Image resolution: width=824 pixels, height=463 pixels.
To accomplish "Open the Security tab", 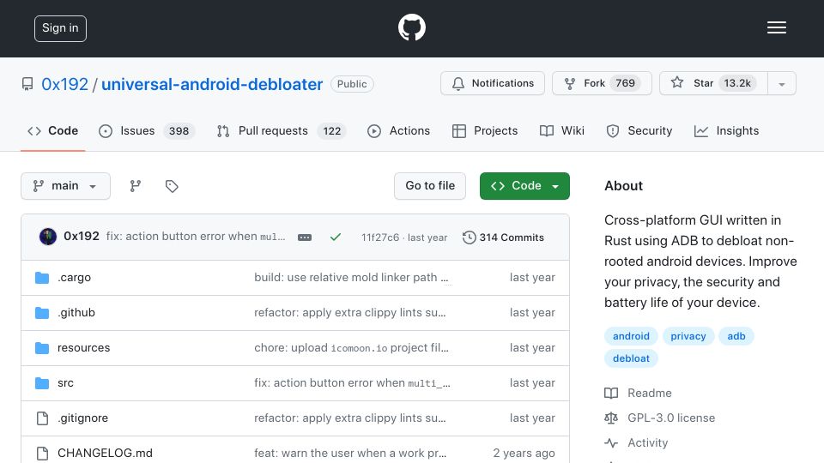I will (x=639, y=130).
